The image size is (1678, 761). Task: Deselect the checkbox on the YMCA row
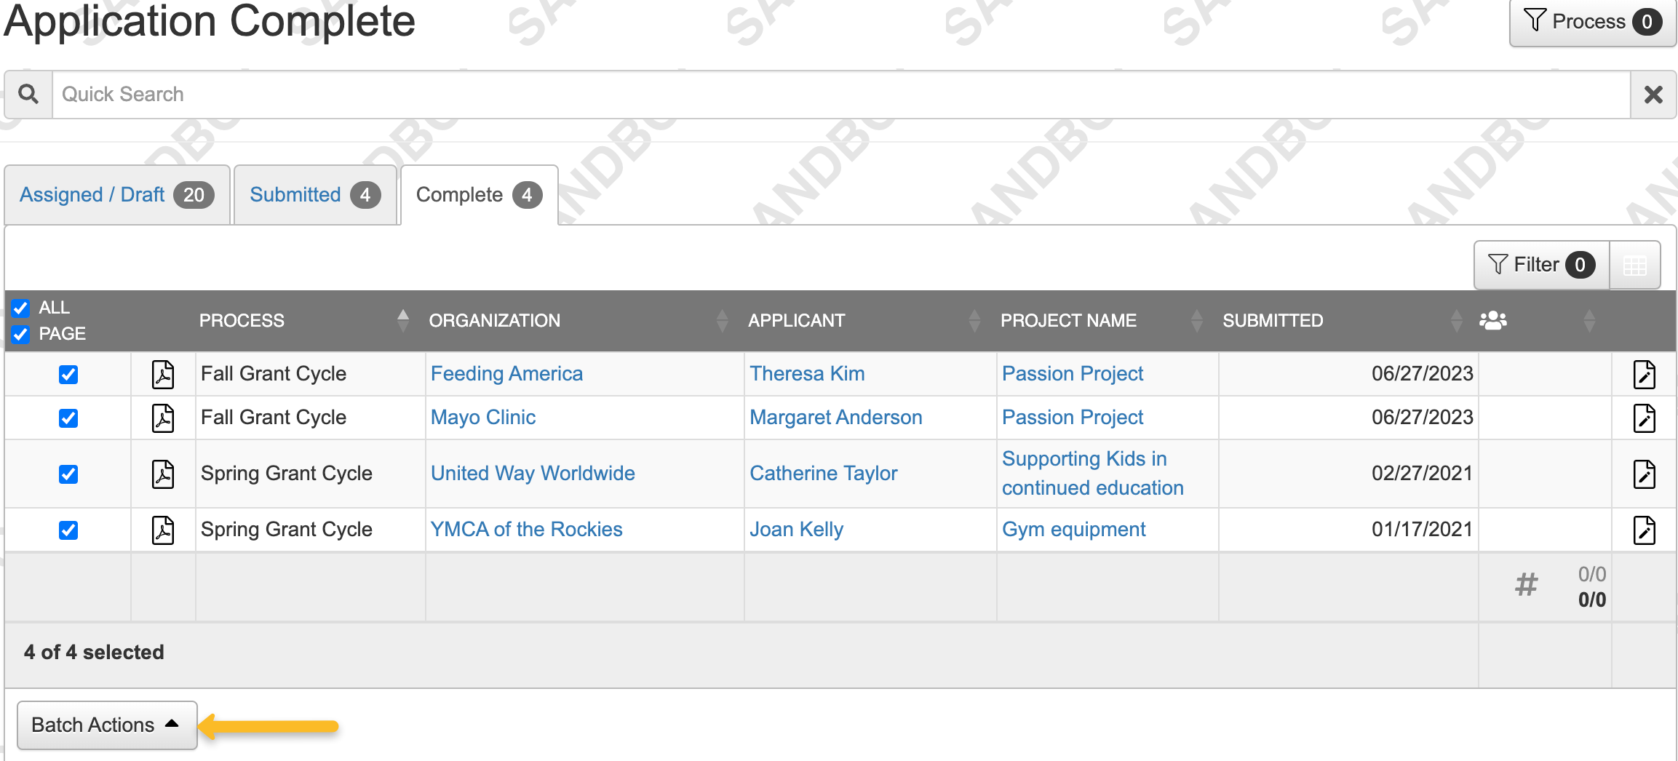[68, 530]
